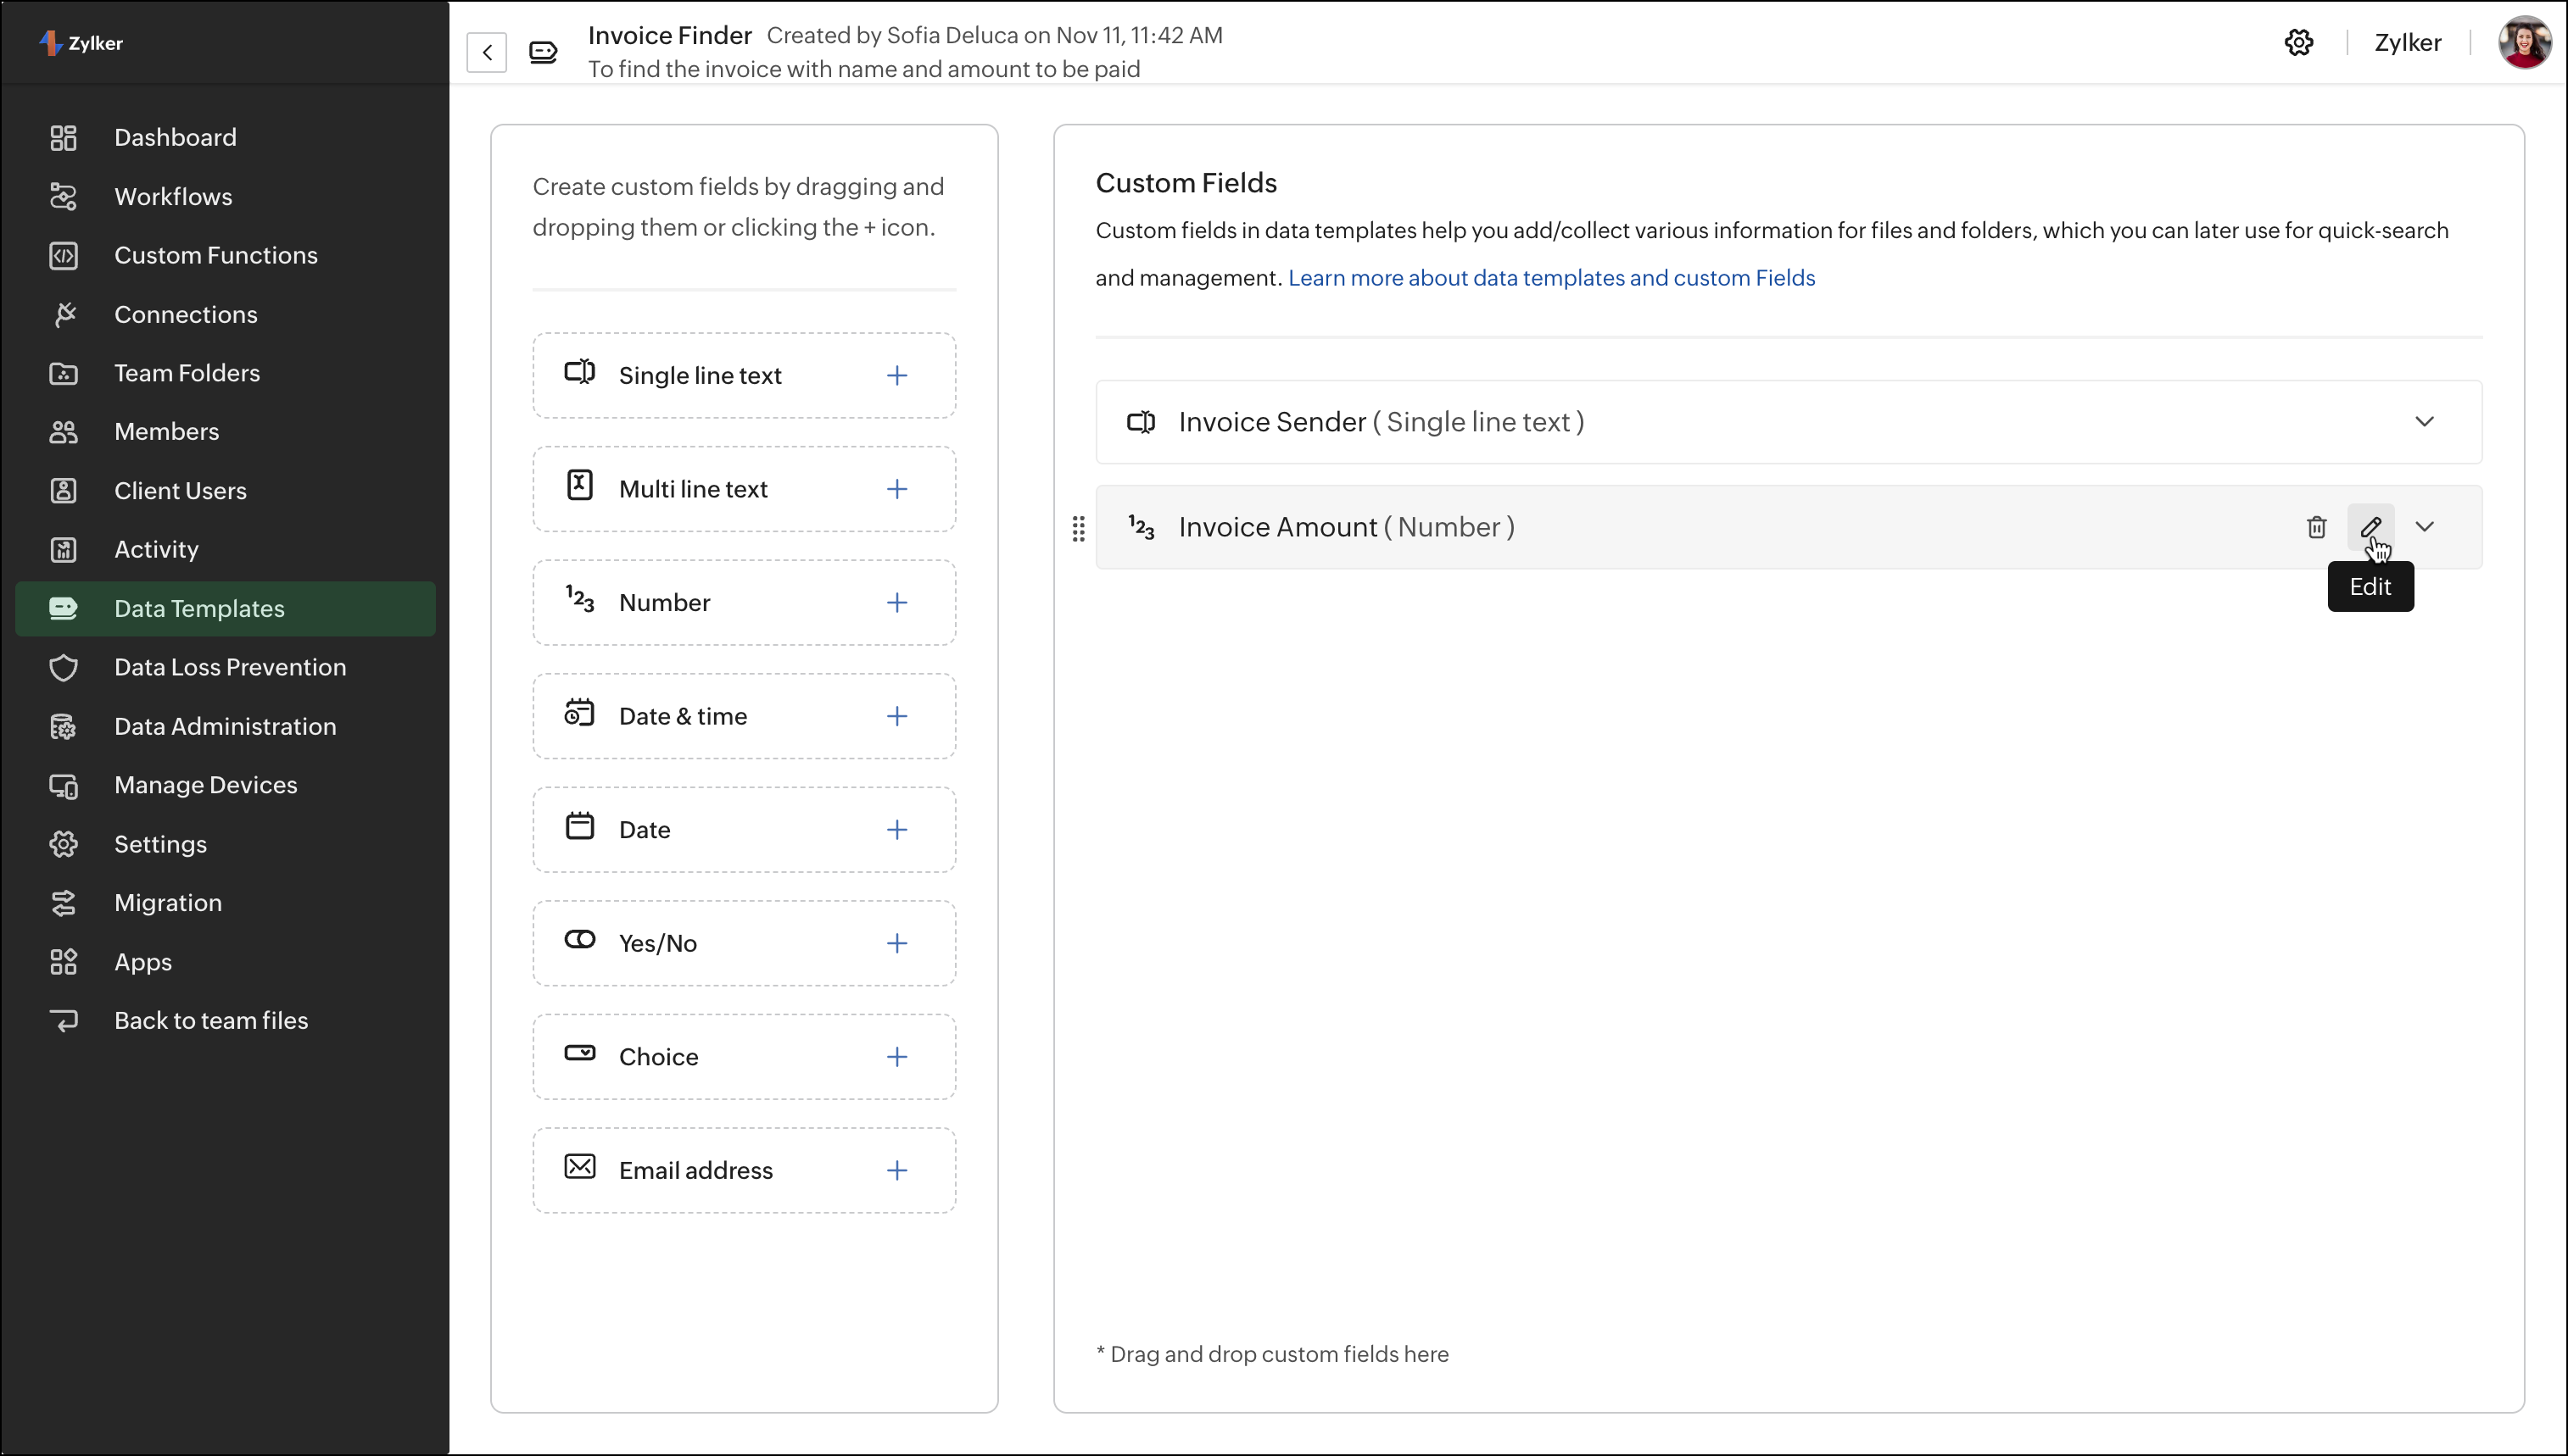The width and height of the screenshot is (2568, 1456).
Task: Click Back to team files
Action: [211, 1021]
